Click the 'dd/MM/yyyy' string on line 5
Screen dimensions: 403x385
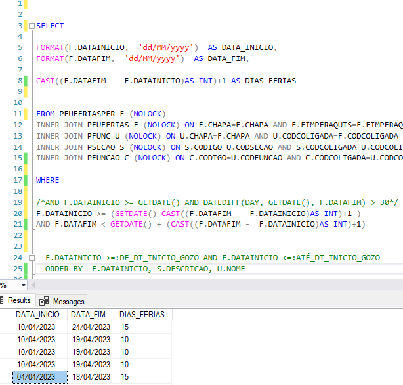pos(165,47)
